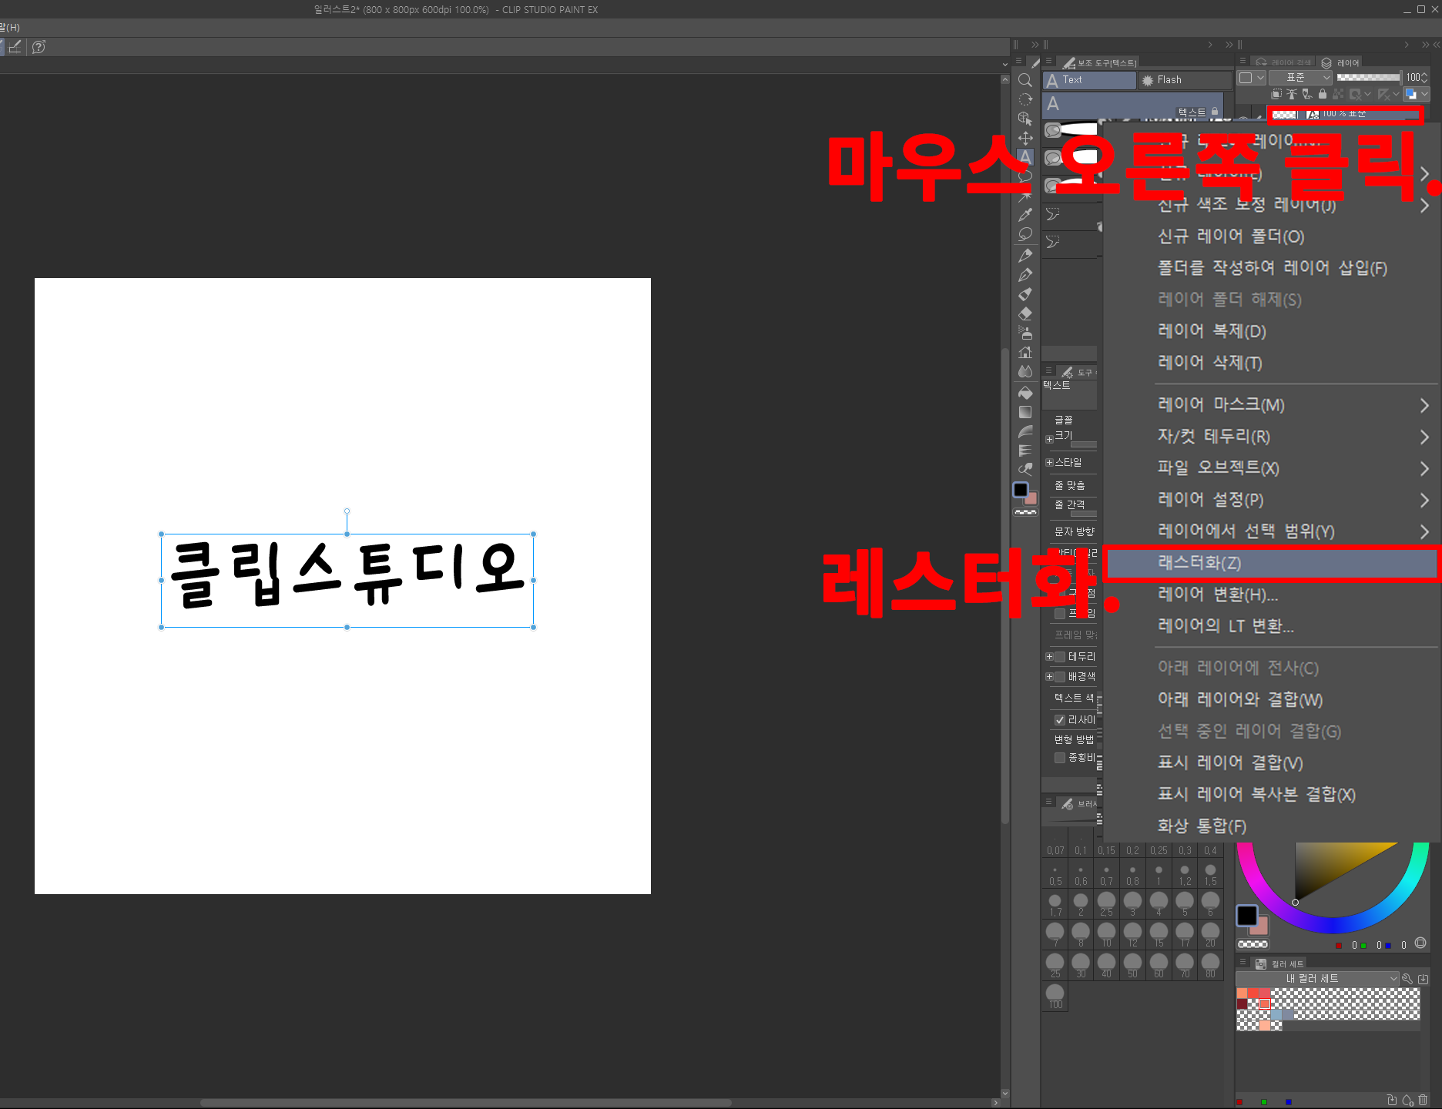The height and width of the screenshot is (1109, 1442).
Task: Uncheck the 리샤이 checkbox
Action: (x=1060, y=720)
